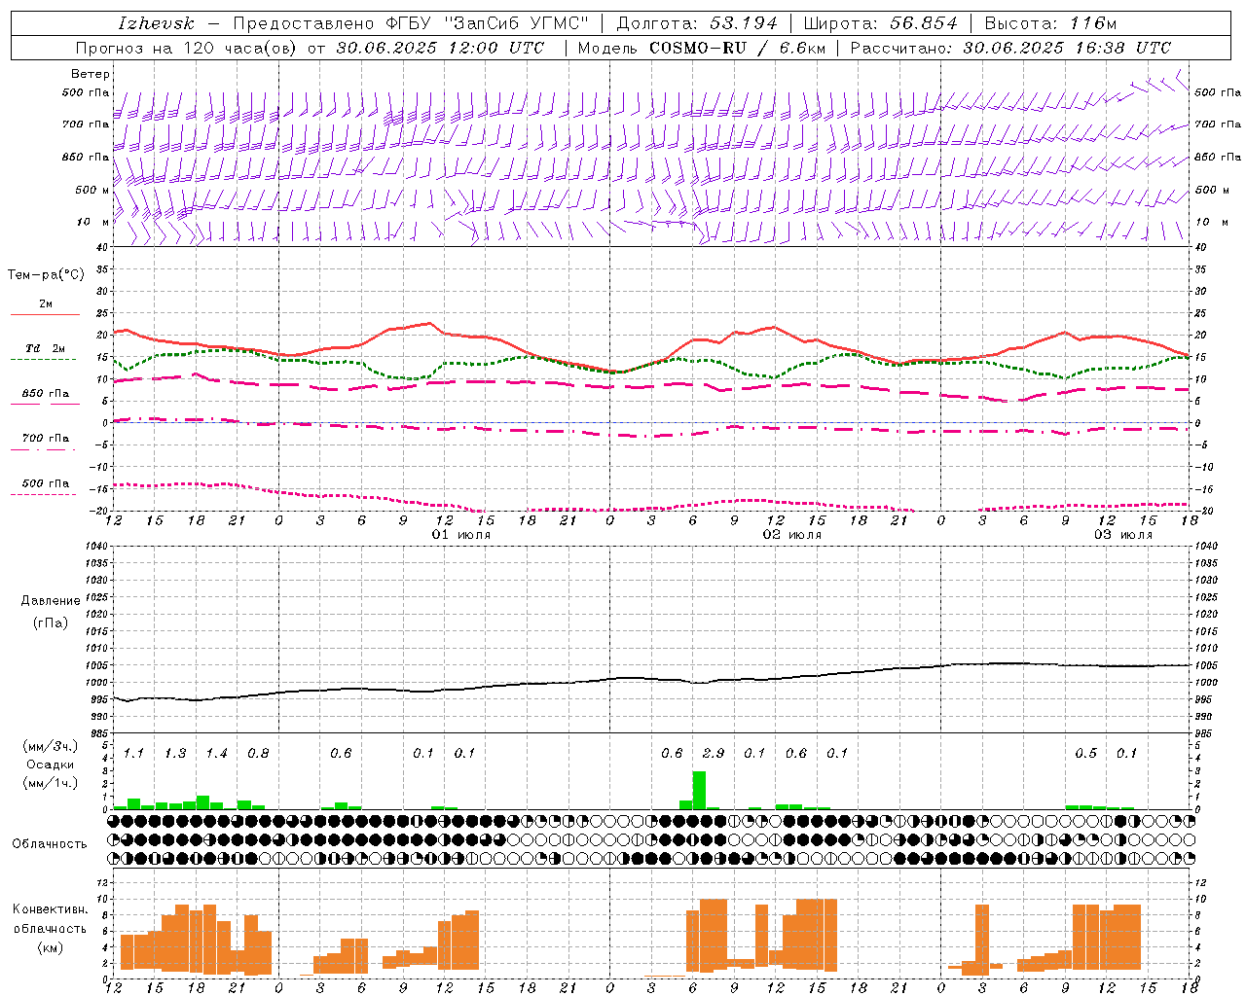Click the 1040 value on left pressure axis
1246x996 pixels.
coord(94,546)
